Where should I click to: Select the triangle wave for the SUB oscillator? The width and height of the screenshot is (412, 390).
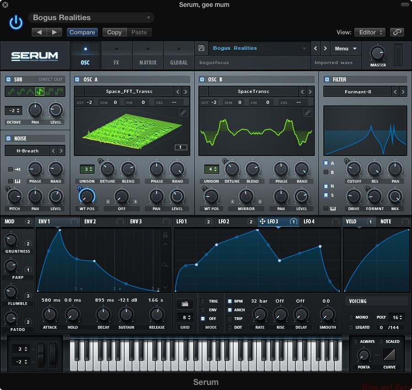pos(31,91)
